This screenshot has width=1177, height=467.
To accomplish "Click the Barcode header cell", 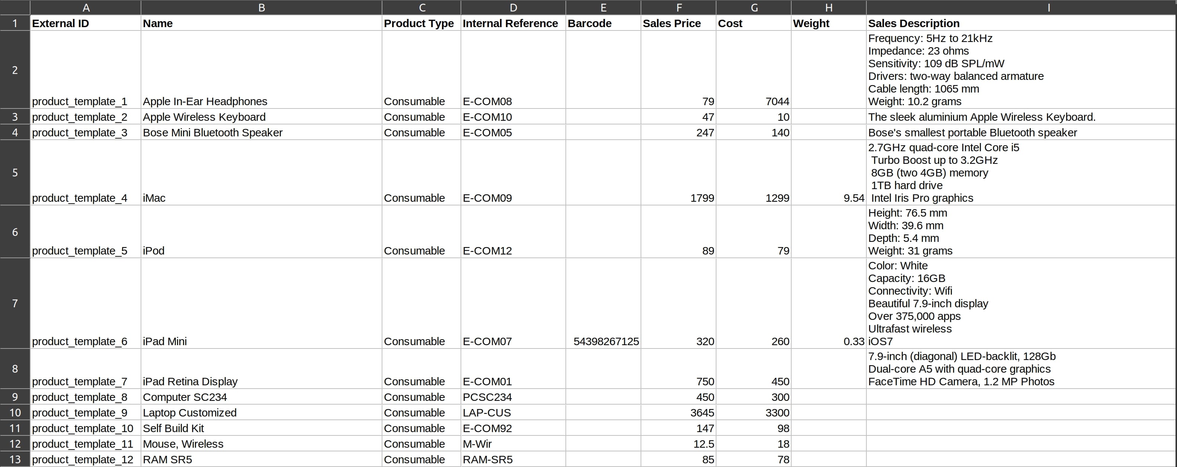I will coord(603,23).
